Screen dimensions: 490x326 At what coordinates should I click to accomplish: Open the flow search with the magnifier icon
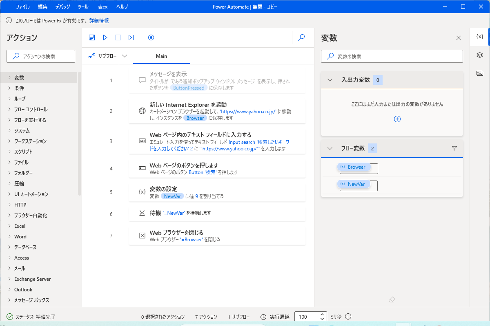301,37
